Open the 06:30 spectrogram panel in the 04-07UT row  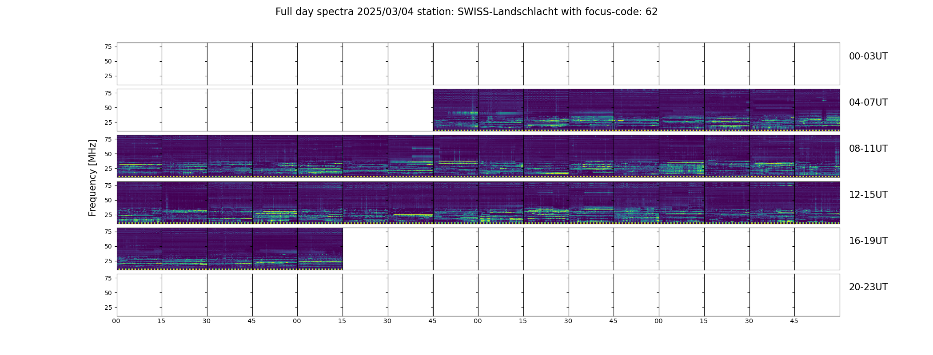[591, 110]
